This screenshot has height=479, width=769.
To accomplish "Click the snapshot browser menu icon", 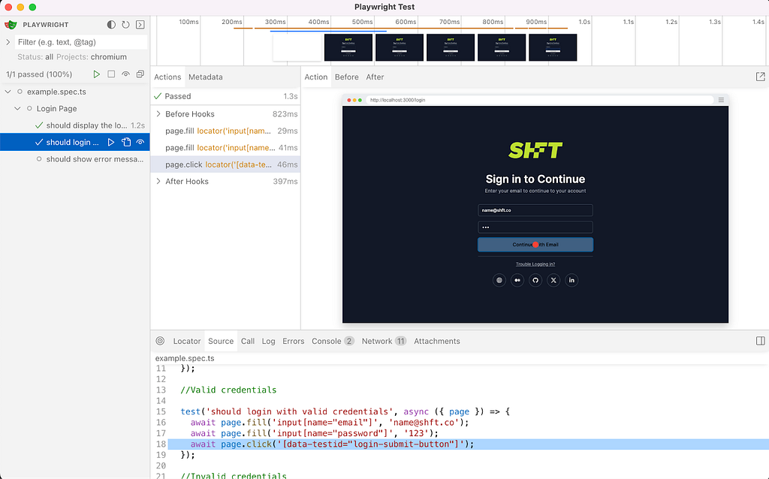I will (x=721, y=100).
